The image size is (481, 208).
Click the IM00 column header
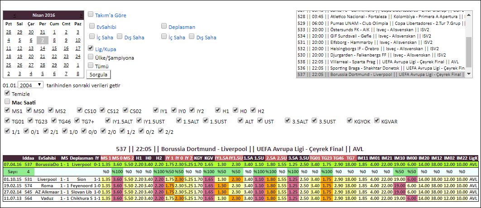pos(411,158)
